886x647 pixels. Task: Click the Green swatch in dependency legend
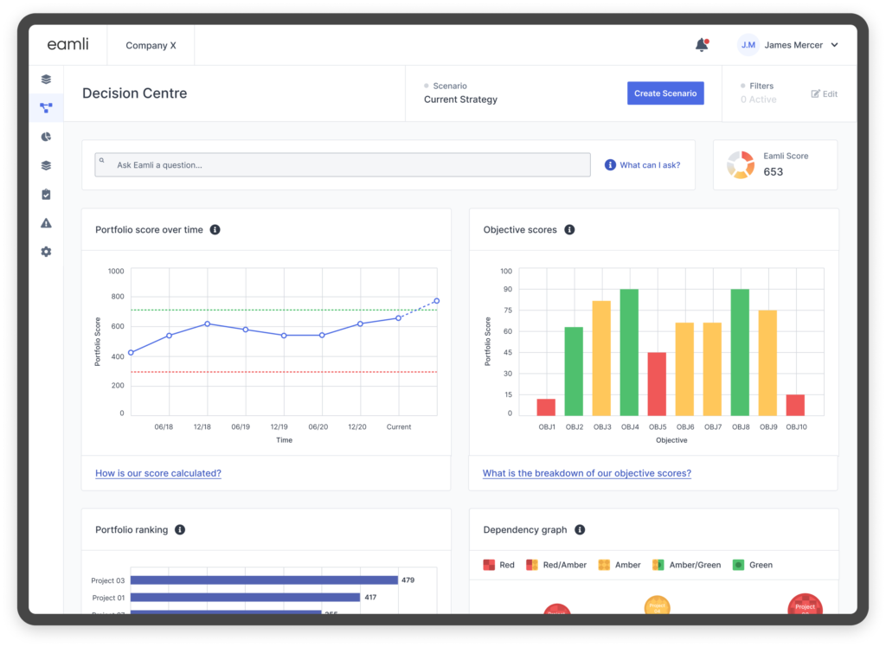[x=738, y=565]
